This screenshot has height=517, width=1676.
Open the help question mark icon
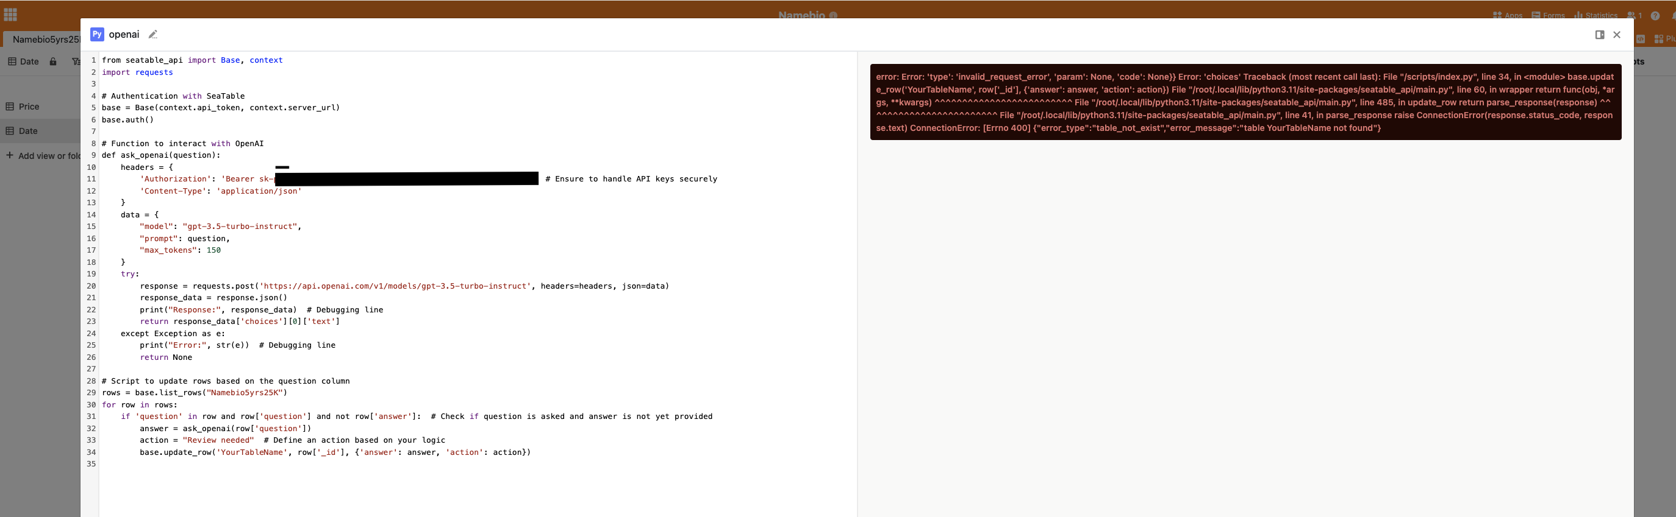[x=1655, y=16]
